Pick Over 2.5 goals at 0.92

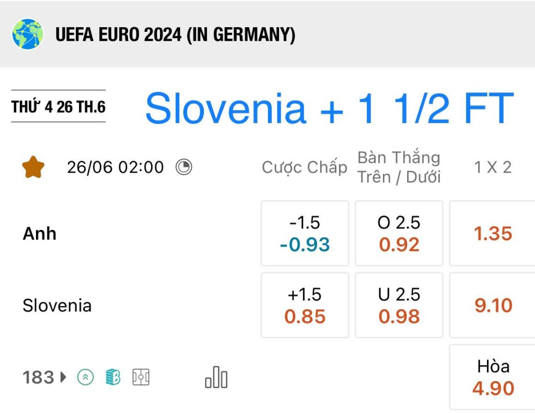point(399,233)
